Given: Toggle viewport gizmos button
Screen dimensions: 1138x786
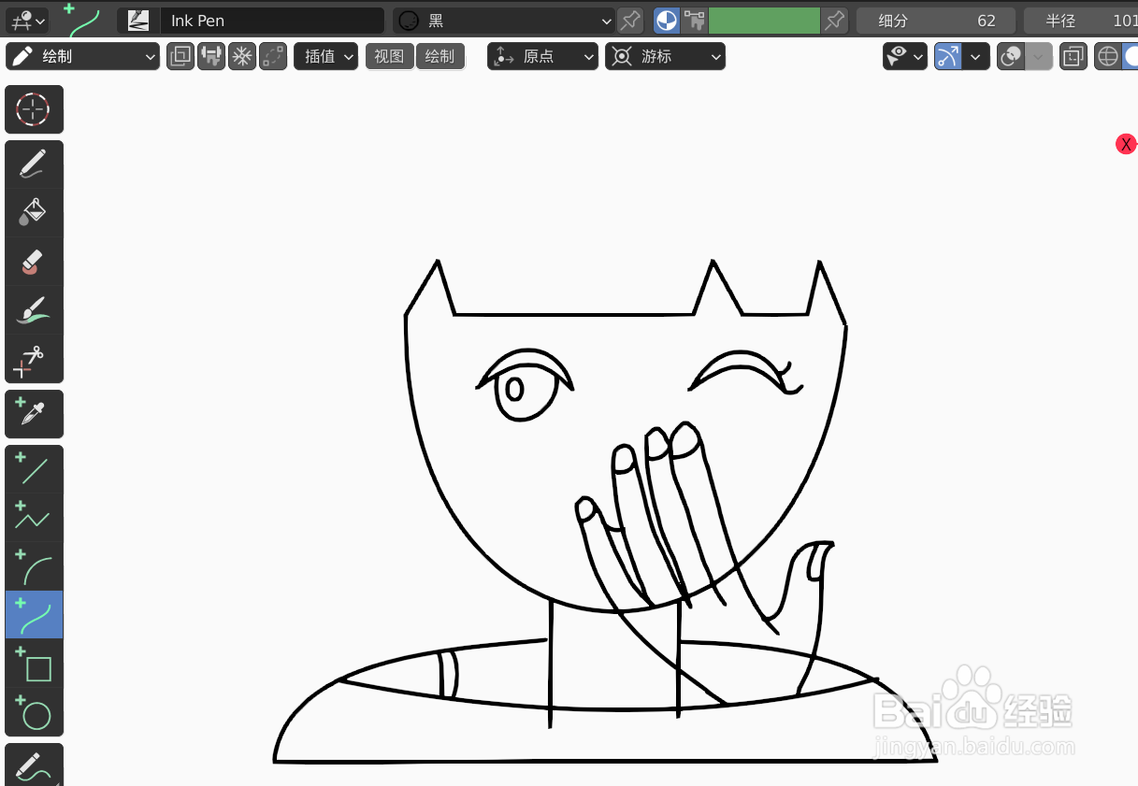Looking at the screenshot, I should pyautogui.click(x=948, y=56).
